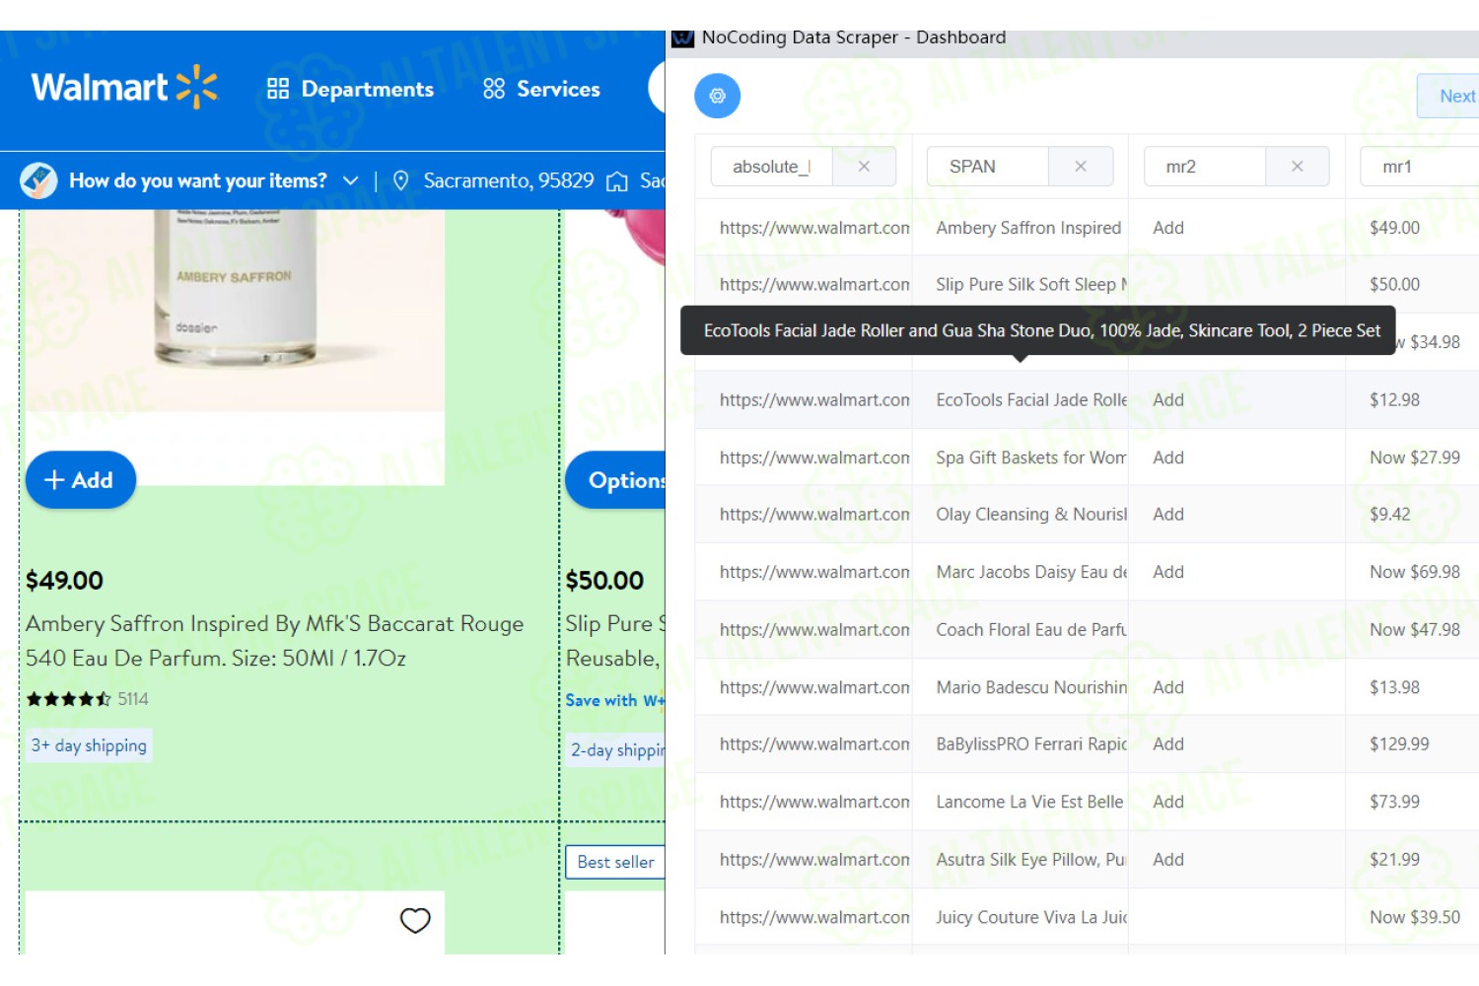Add Ambery Saffron perfume to cart
Image resolution: width=1479 pixels, height=986 pixels.
[81, 480]
